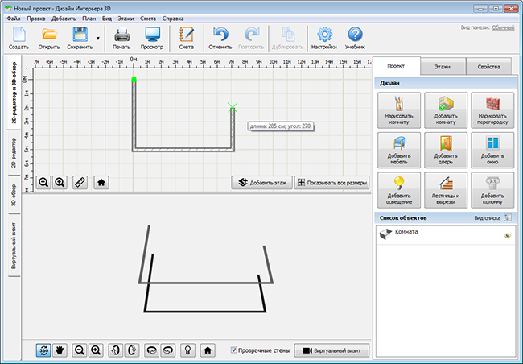523x364 pixels.
Task: Reset 2D plan view with home icon
Action: pos(101,183)
